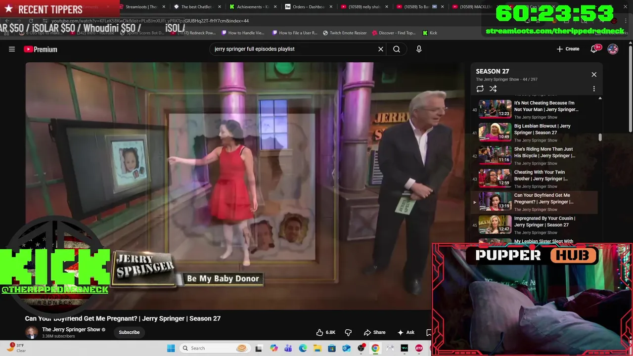
Task: Open "How to File a User R..." bookmark
Action: point(295,33)
